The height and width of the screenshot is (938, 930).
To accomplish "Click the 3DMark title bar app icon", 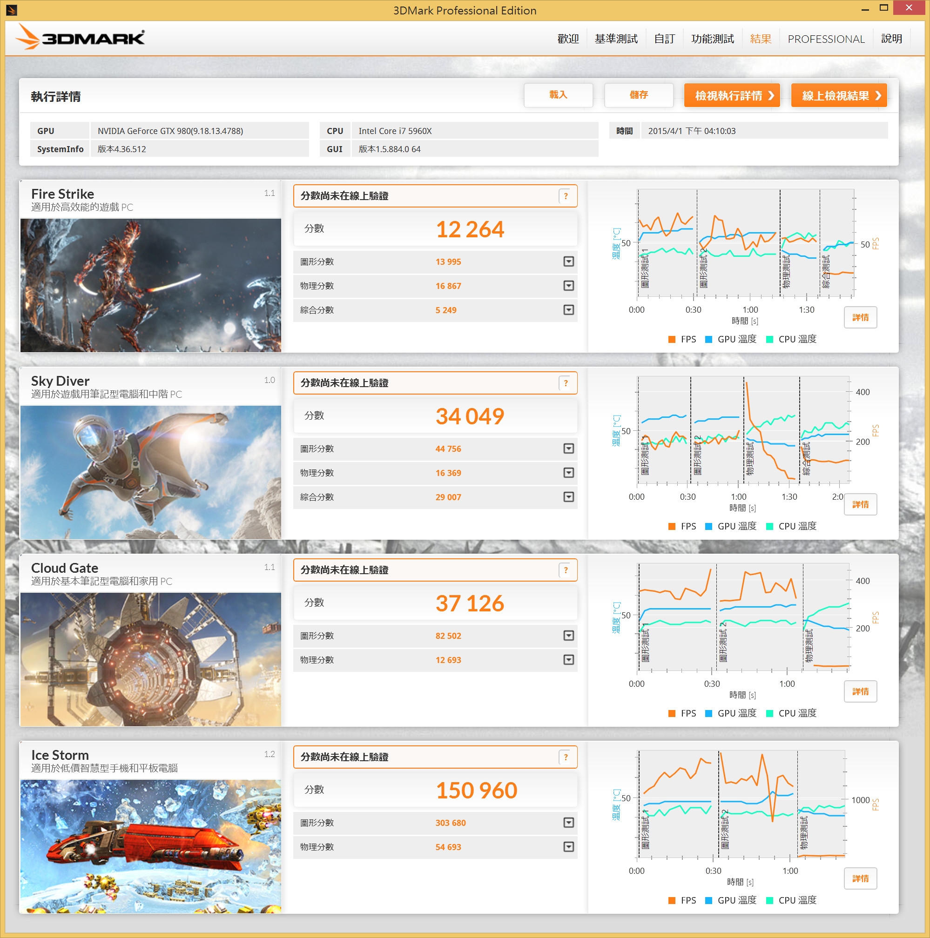I will point(12,10).
